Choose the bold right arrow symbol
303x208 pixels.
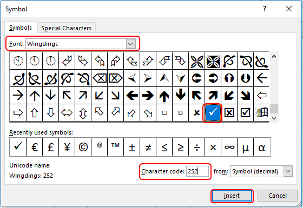pos(148,96)
